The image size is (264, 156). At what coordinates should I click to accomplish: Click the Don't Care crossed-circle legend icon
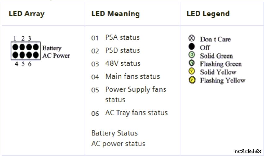192,38
